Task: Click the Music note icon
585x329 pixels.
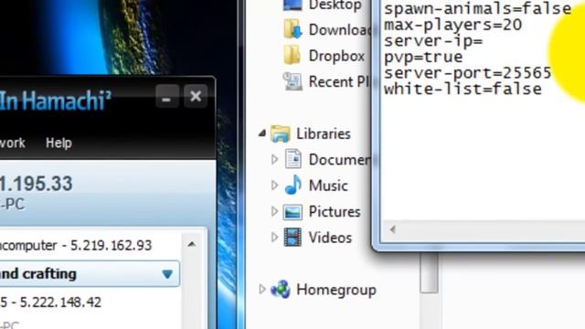Action: pos(292,185)
